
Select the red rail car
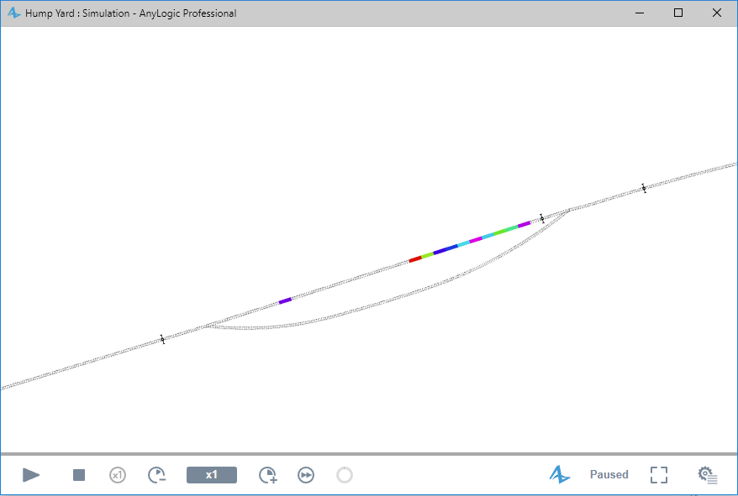click(415, 259)
